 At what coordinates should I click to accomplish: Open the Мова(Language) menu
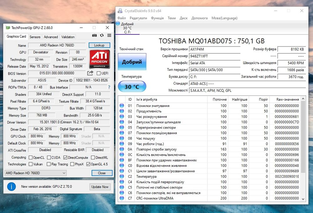pos(224,18)
